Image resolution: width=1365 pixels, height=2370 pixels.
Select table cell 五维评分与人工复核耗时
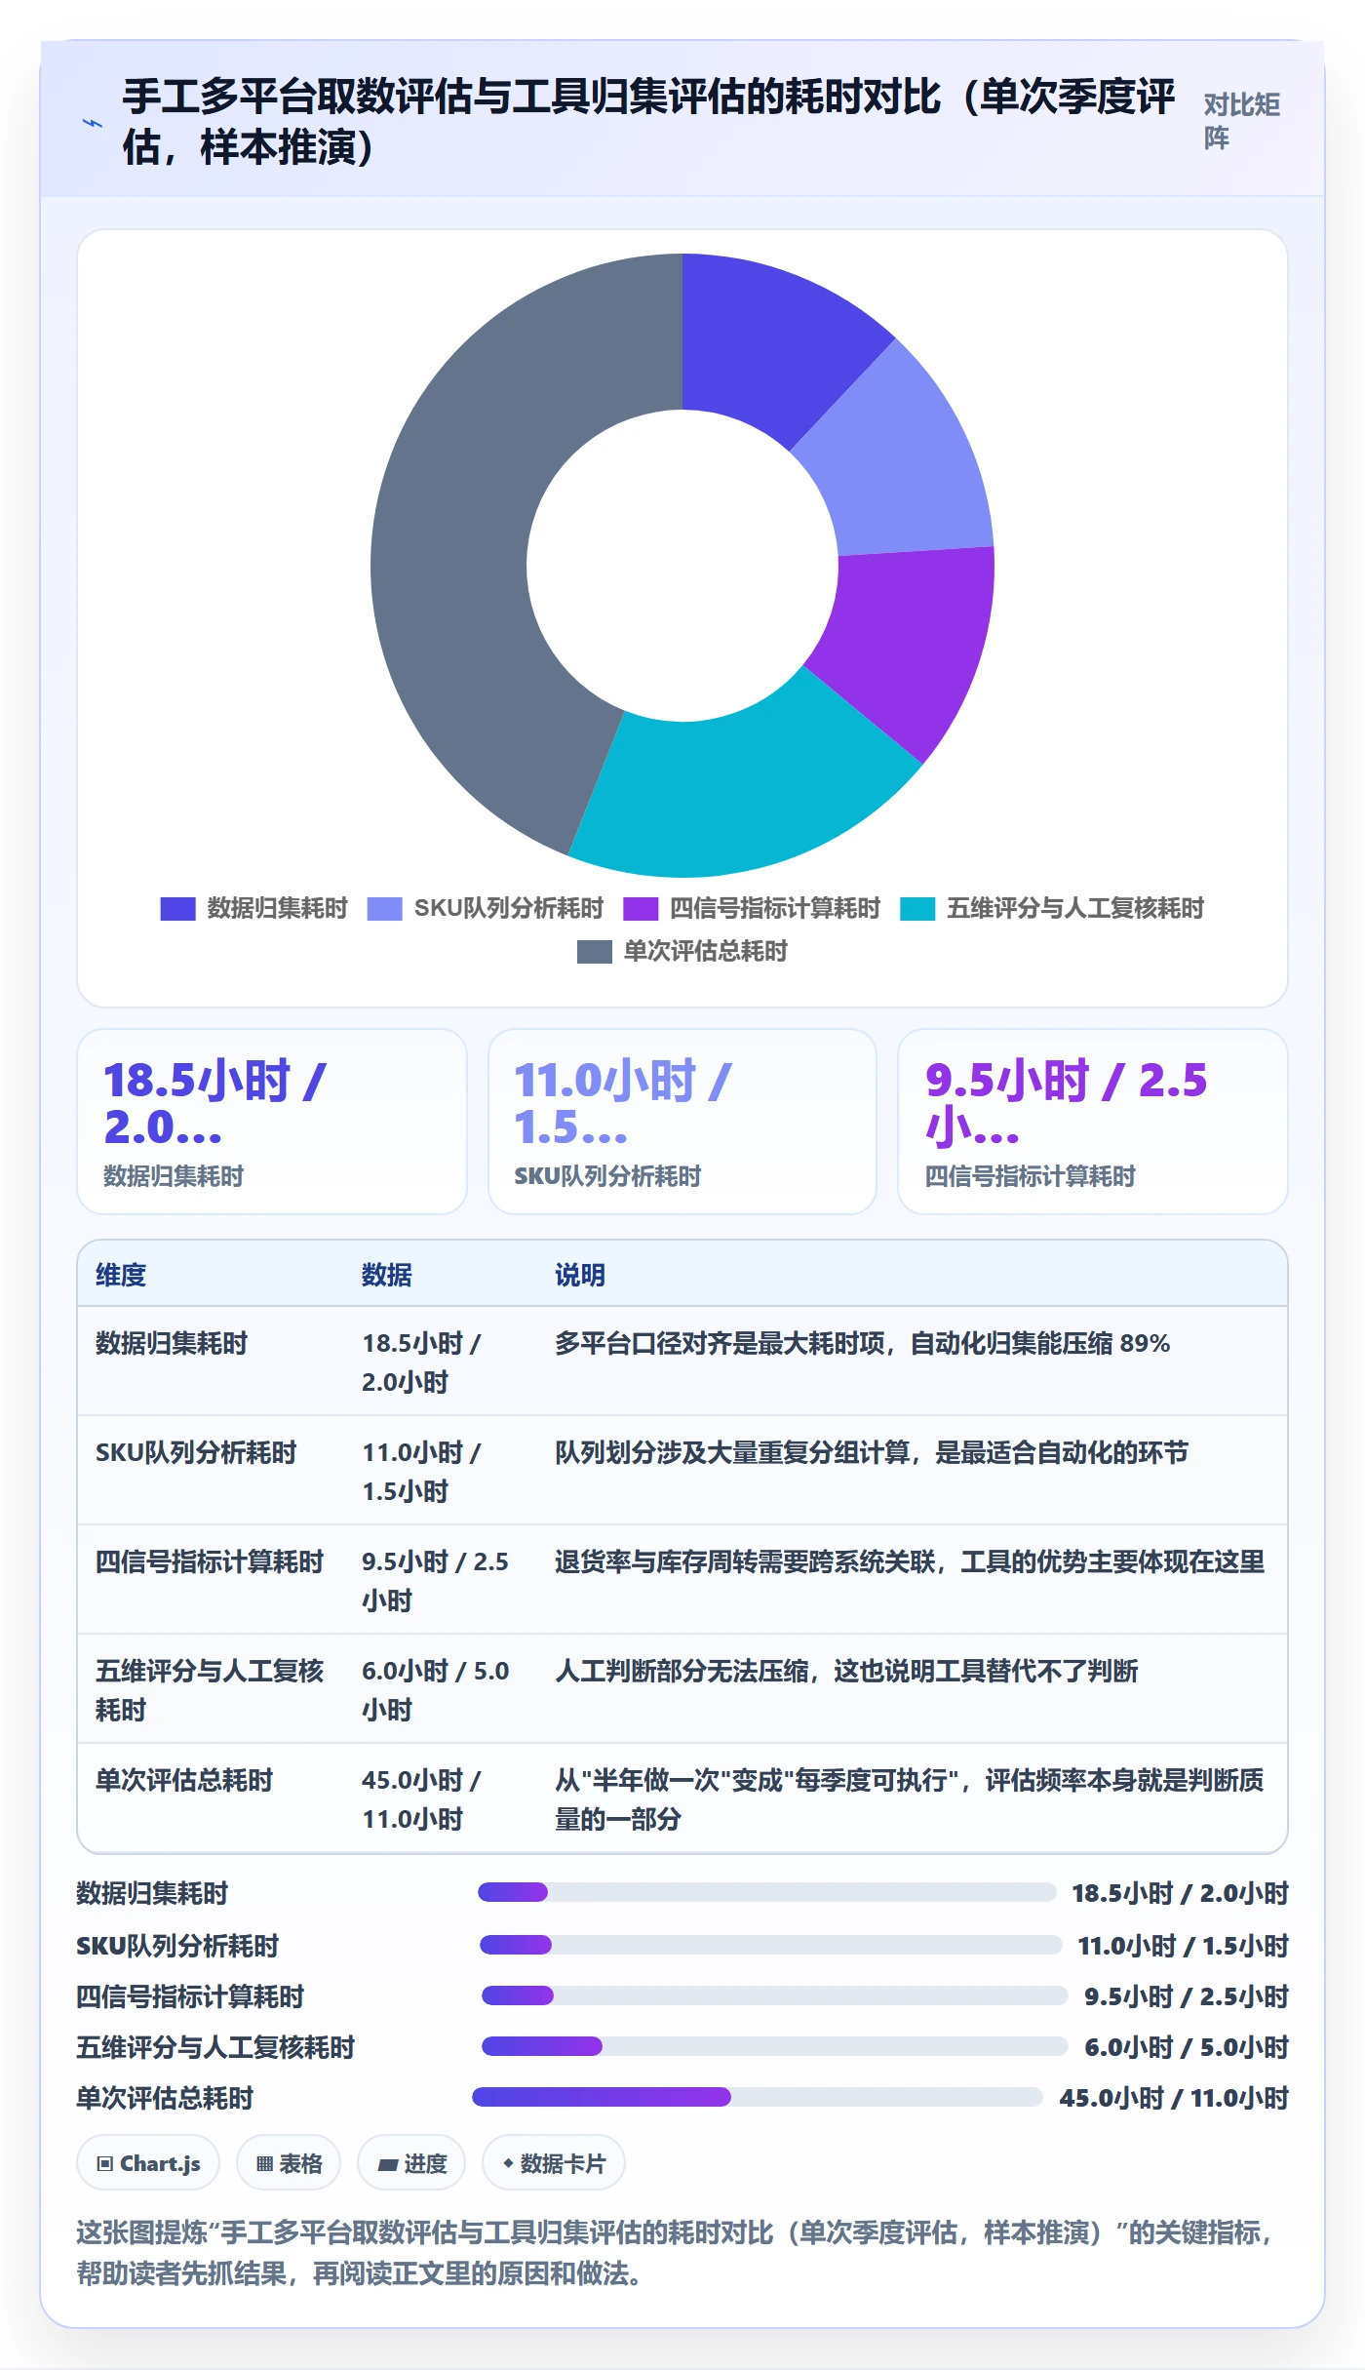[x=210, y=1689]
